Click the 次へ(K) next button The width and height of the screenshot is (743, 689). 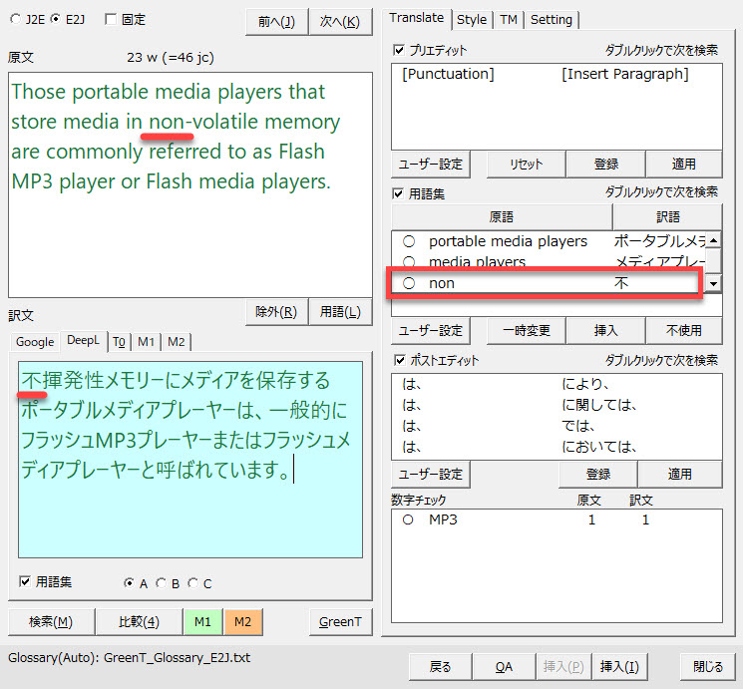(340, 21)
